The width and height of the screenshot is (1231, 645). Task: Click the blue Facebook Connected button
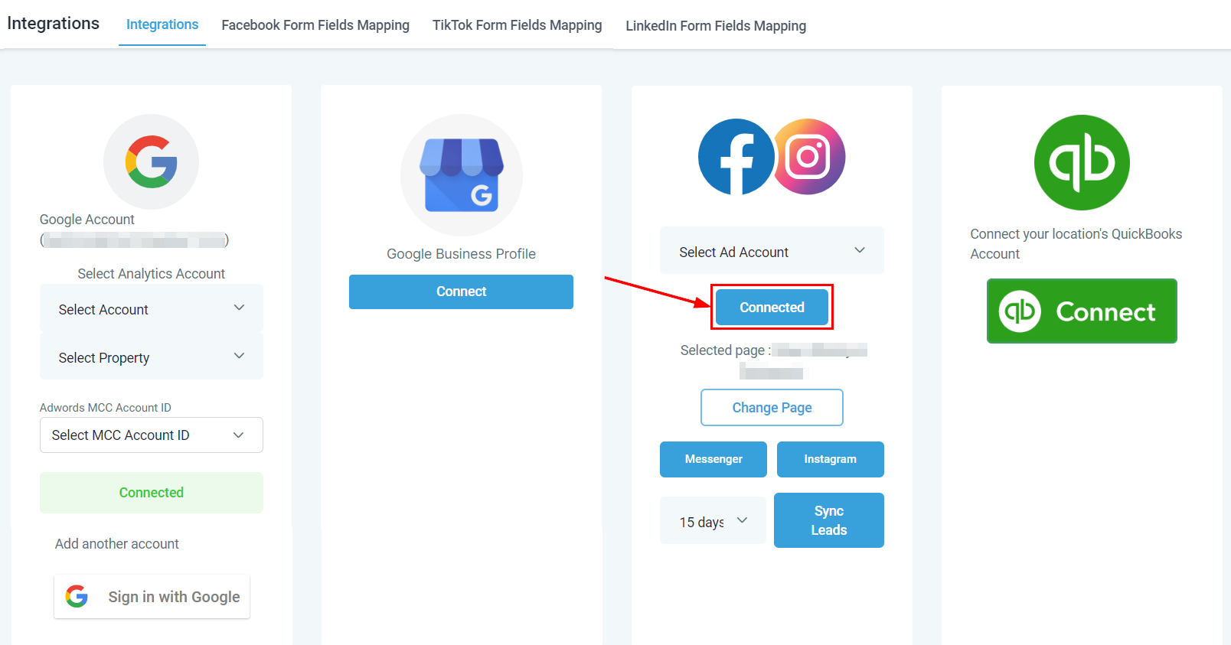pos(772,308)
